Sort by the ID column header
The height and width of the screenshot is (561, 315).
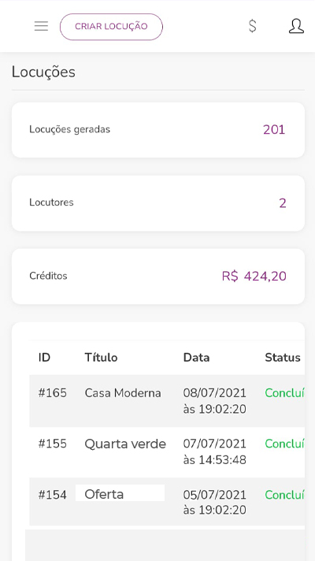(x=44, y=358)
